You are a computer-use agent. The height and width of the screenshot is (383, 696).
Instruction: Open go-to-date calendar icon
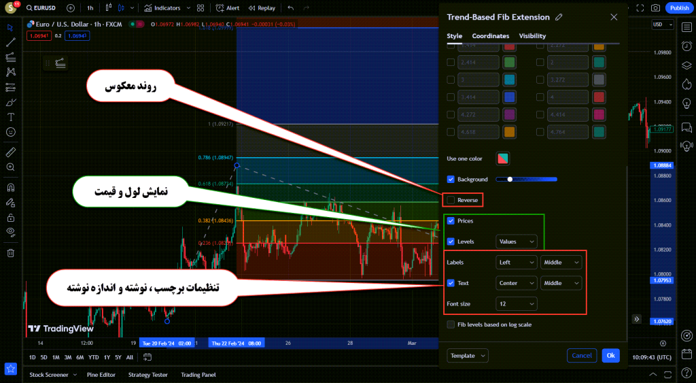147,357
